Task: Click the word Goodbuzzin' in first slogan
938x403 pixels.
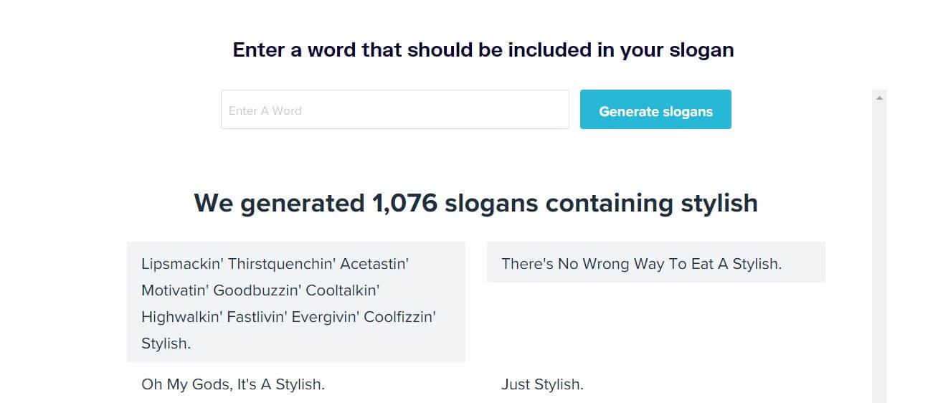Action: point(256,290)
